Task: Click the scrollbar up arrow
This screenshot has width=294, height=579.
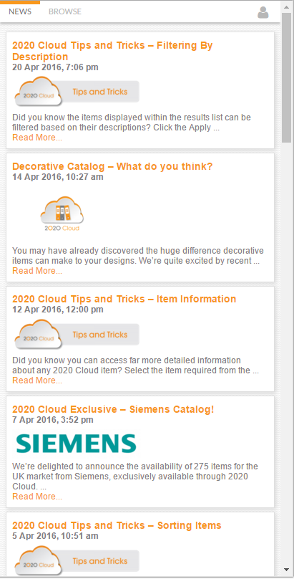Action: tap(286, 6)
